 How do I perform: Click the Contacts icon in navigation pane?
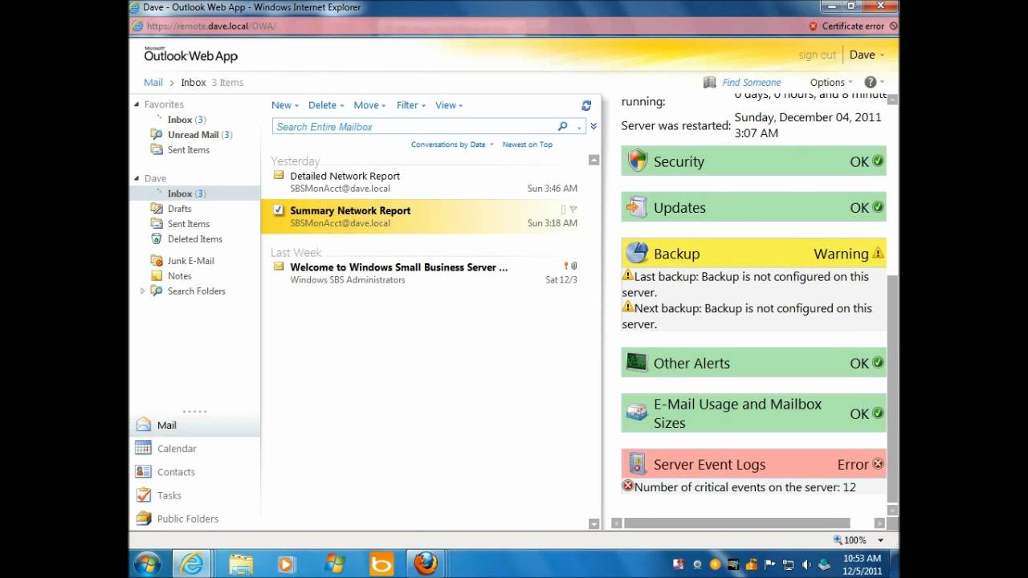[x=144, y=471]
